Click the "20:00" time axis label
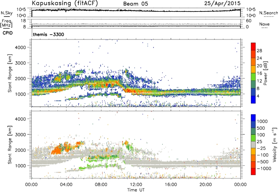The height and width of the screenshot is (192, 278). 205,185
